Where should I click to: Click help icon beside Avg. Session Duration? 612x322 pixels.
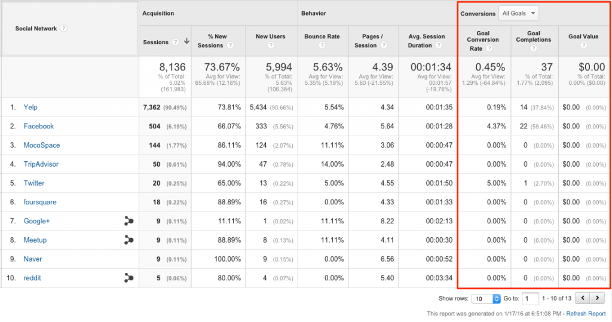[439, 45]
